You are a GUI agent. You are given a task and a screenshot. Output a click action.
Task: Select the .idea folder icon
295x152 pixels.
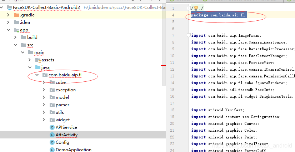pos(16,22)
